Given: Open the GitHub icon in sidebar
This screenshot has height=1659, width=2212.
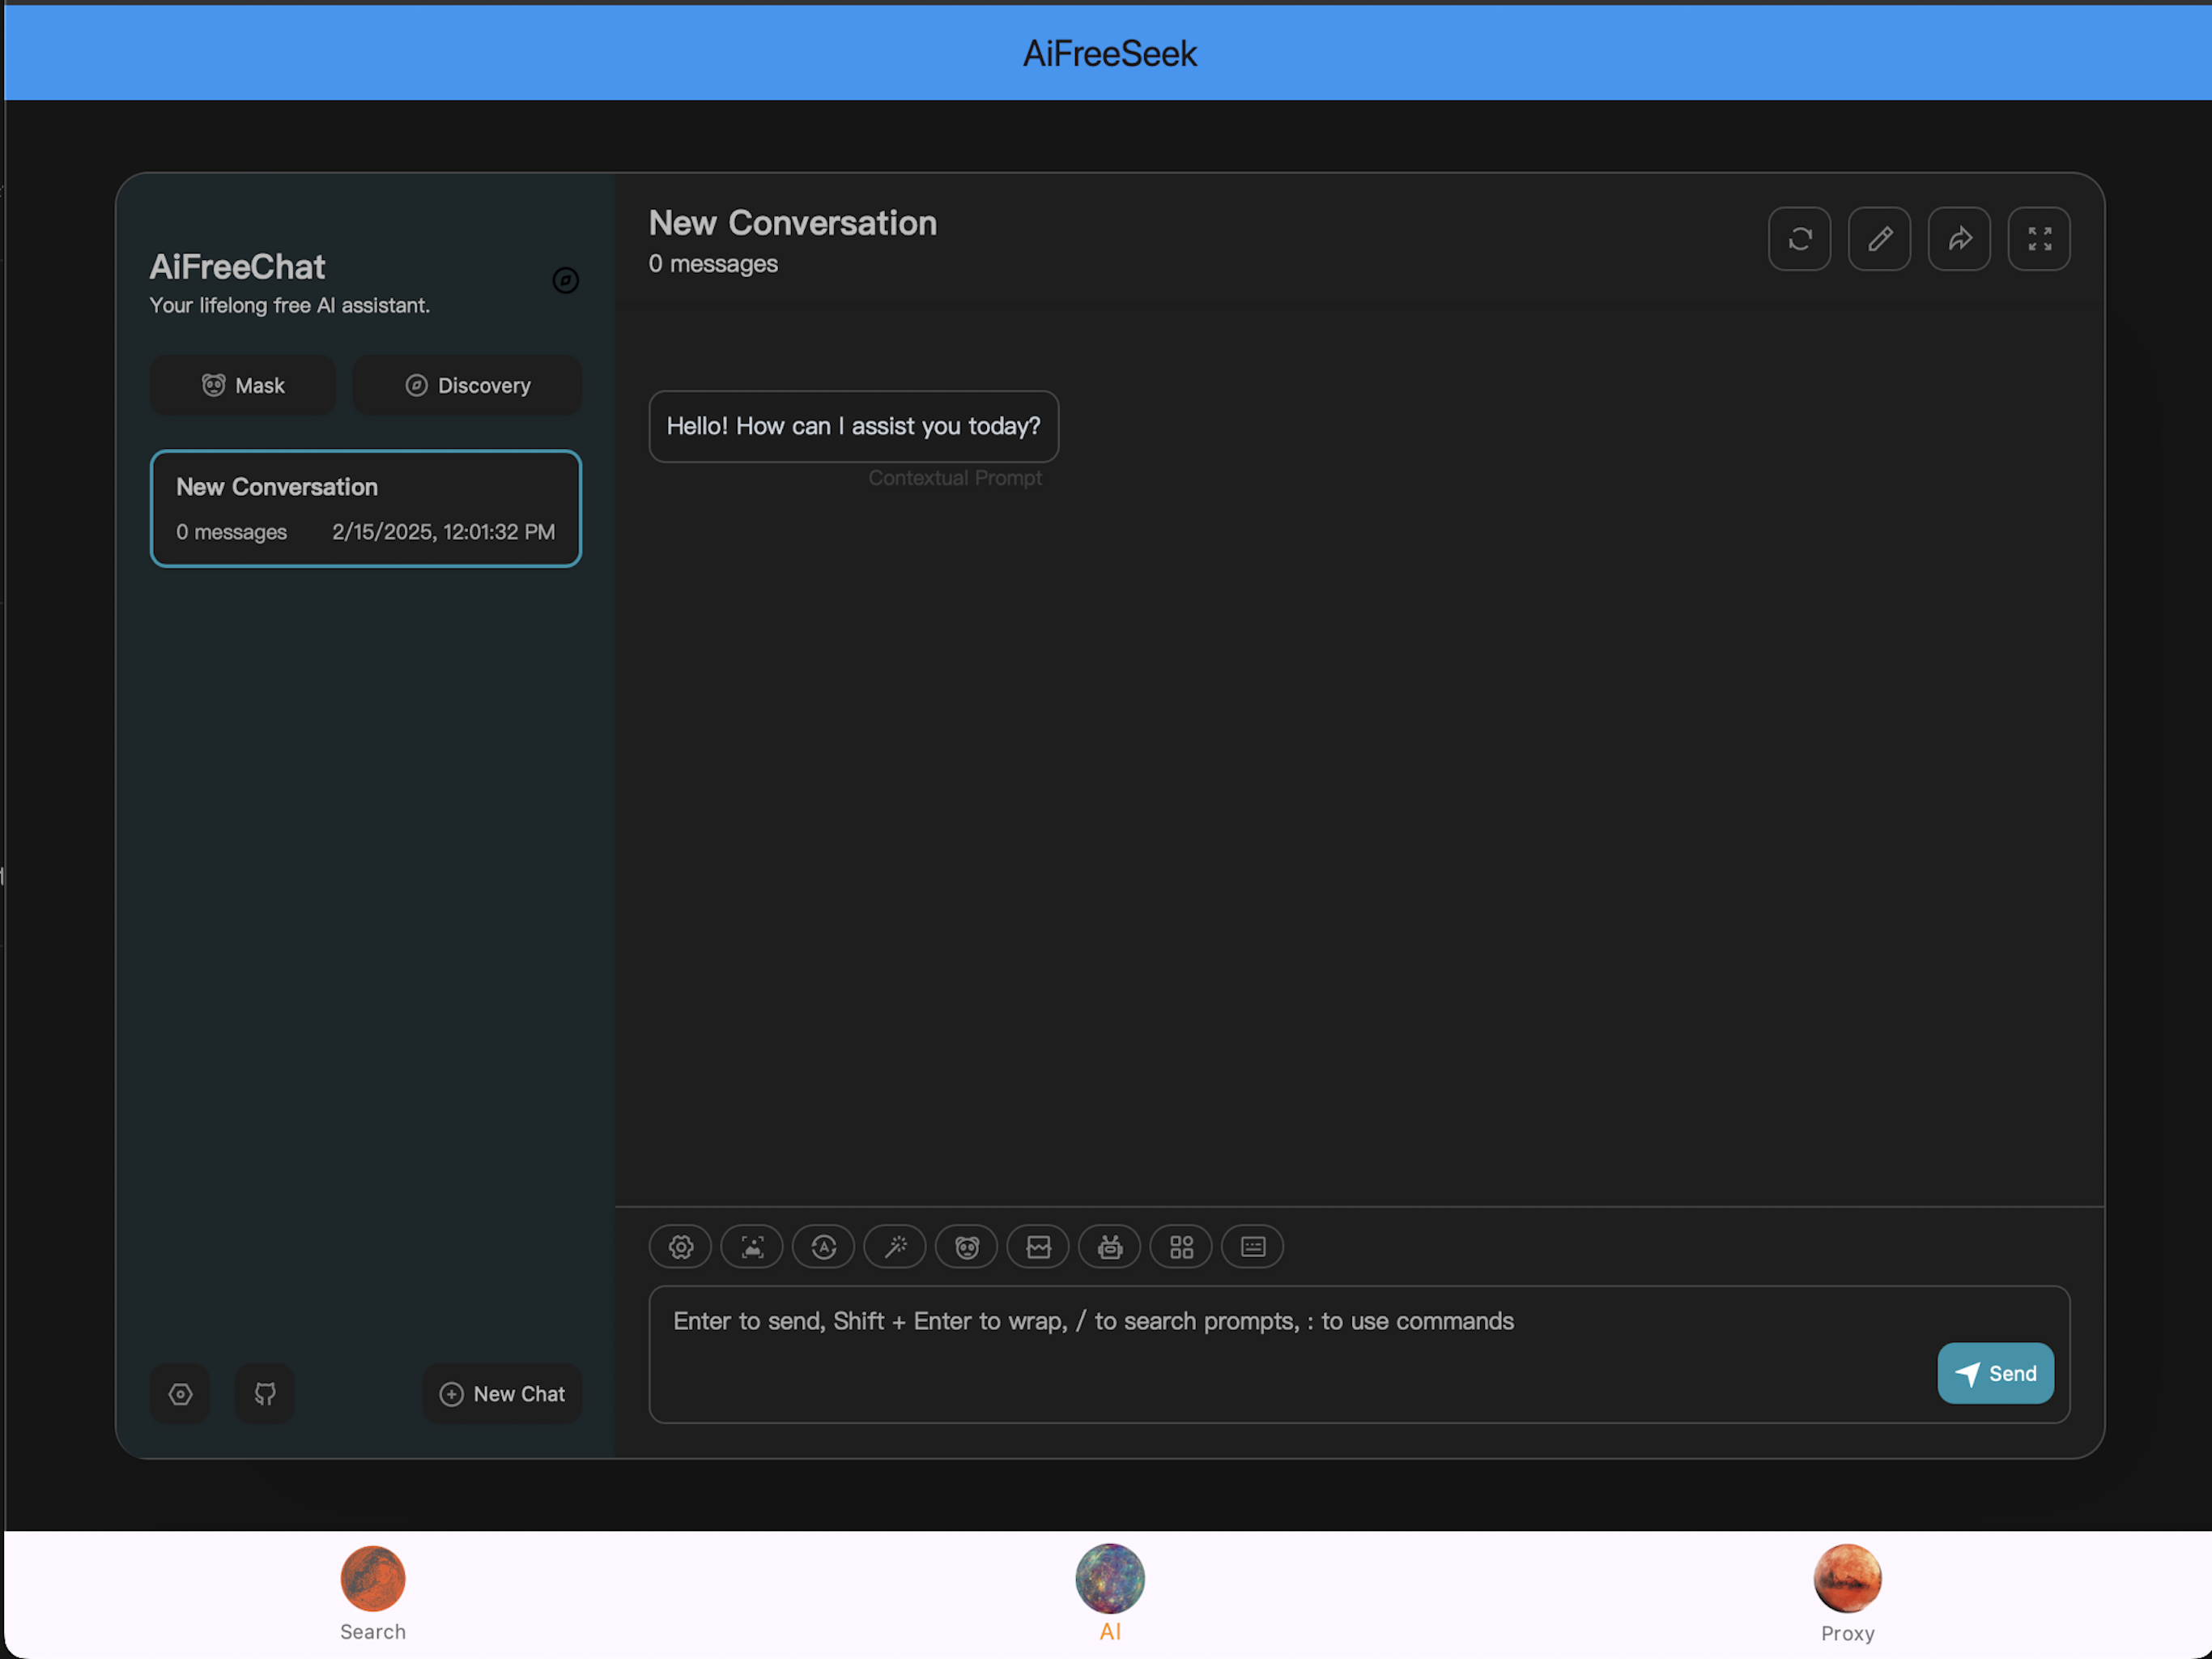Looking at the screenshot, I should tap(265, 1394).
